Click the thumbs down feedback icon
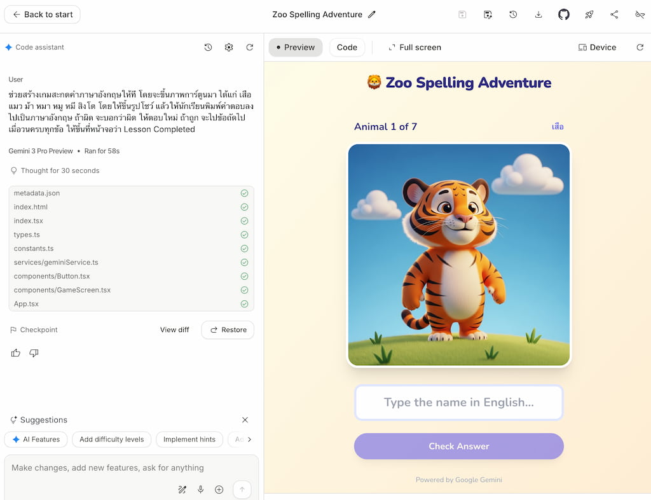Image resolution: width=651 pixels, height=500 pixels. (x=34, y=353)
